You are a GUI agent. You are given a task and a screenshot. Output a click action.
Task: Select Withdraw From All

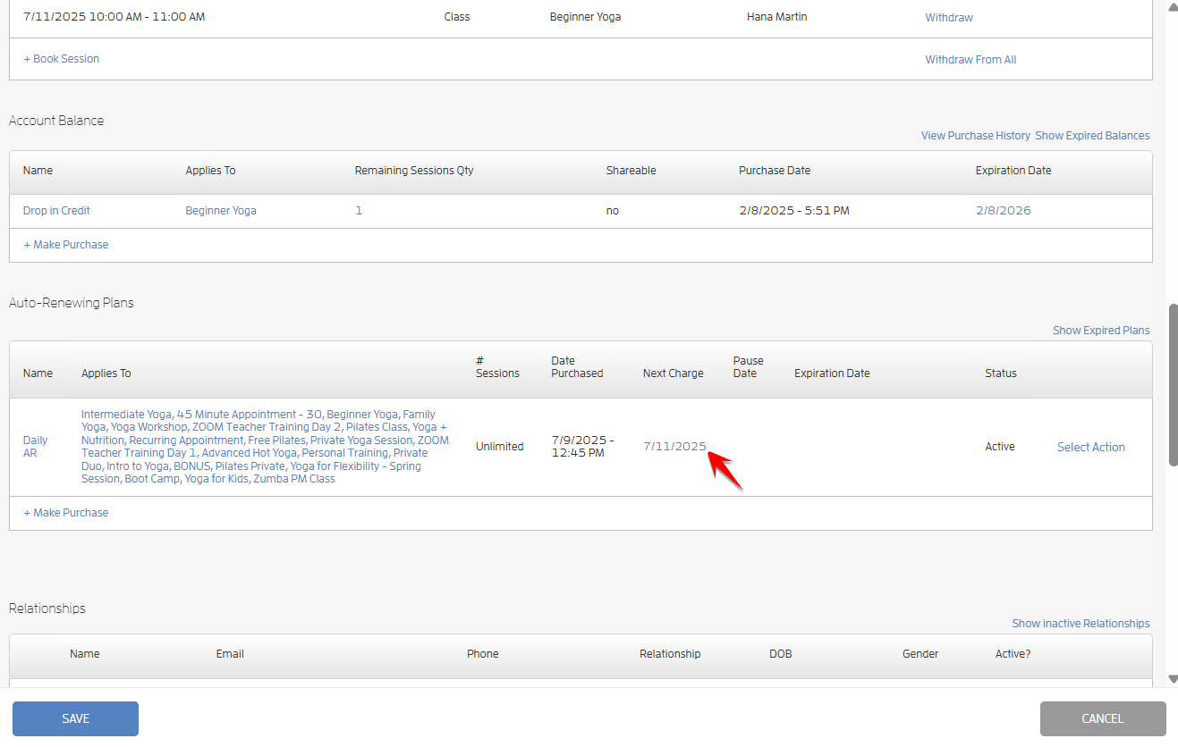coord(970,60)
